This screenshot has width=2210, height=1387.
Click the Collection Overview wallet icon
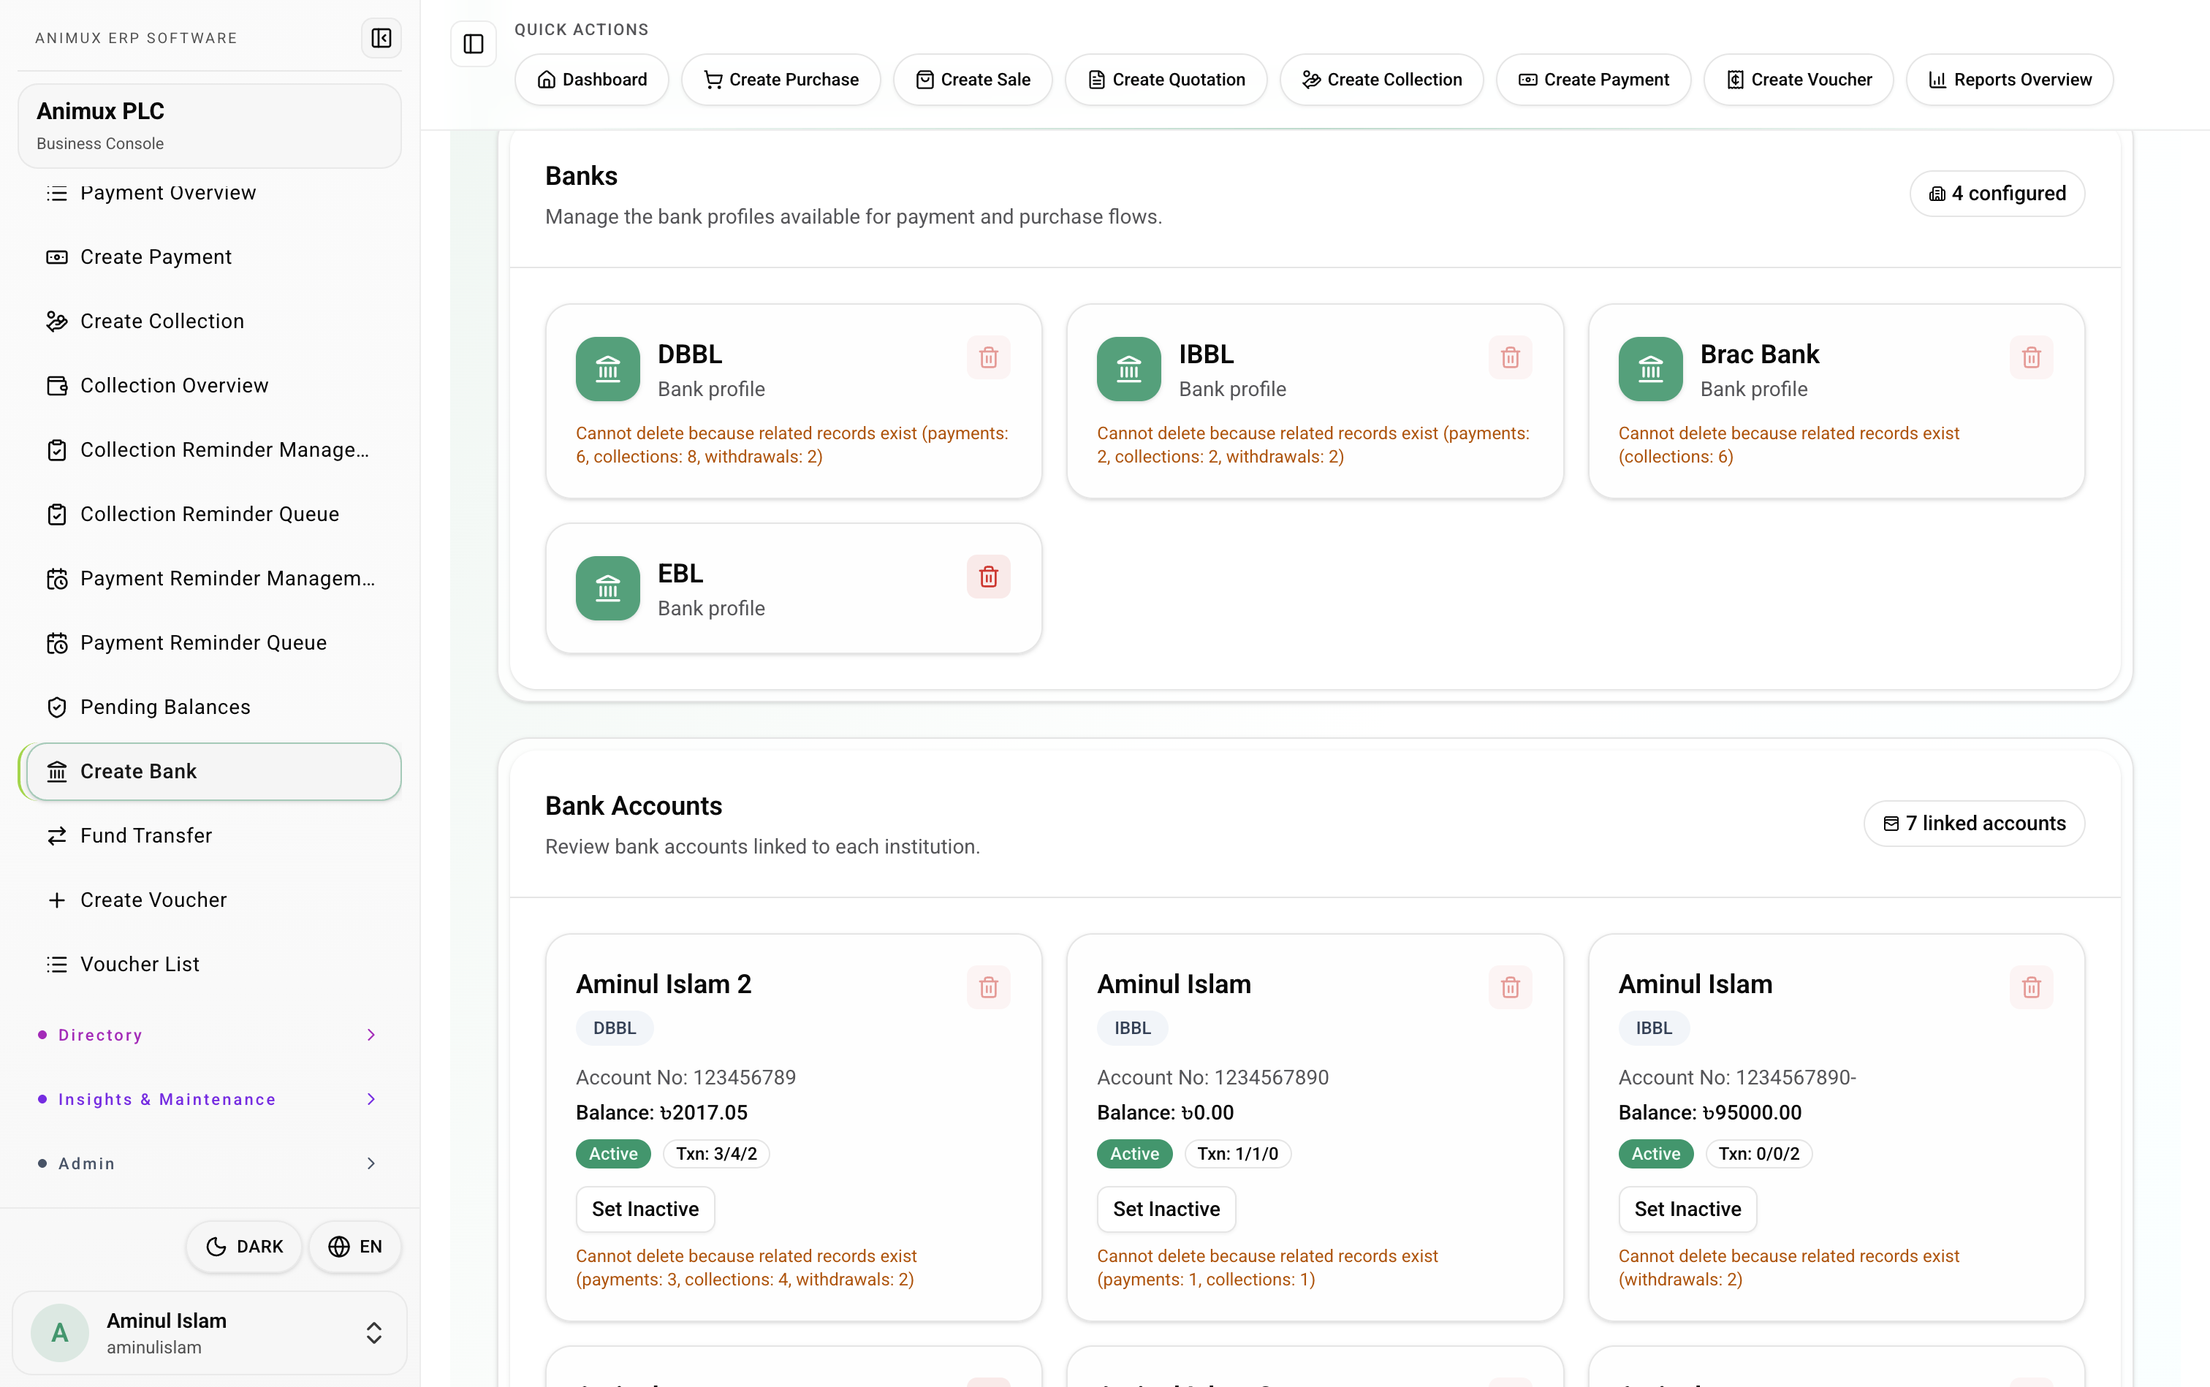[x=57, y=385]
